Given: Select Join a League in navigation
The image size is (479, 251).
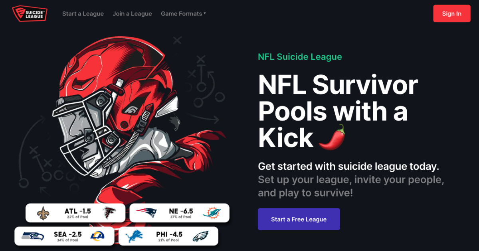Looking at the screenshot, I should [x=133, y=13].
